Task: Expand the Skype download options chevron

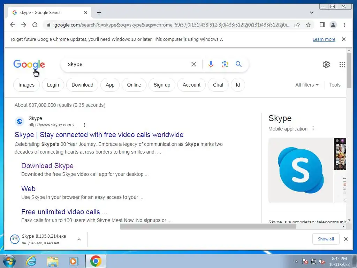Action: tap(79, 239)
